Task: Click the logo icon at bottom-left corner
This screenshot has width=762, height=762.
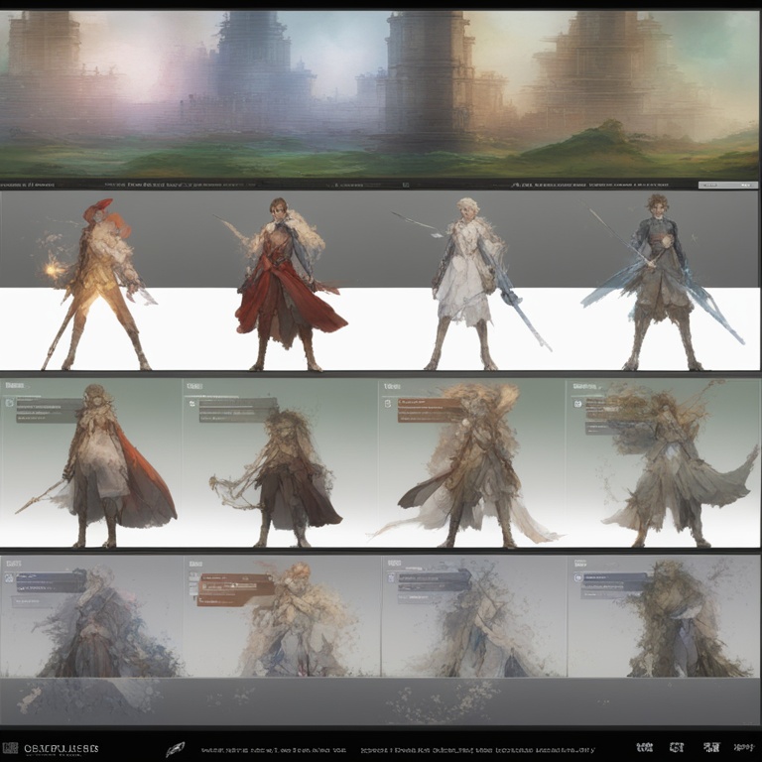Action: point(10,749)
